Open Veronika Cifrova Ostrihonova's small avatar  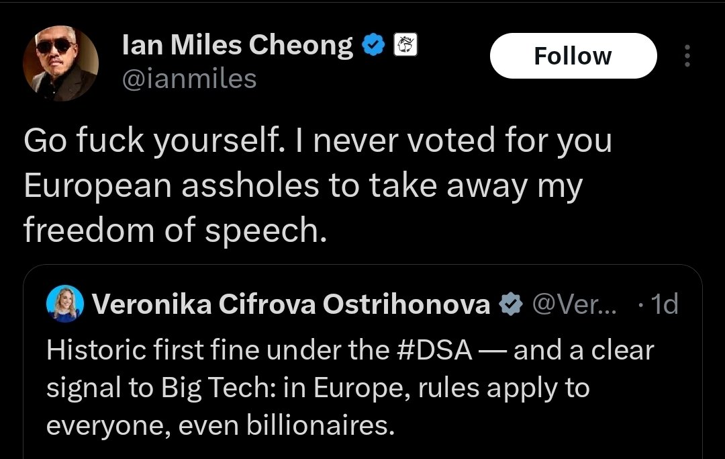coord(65,304)
